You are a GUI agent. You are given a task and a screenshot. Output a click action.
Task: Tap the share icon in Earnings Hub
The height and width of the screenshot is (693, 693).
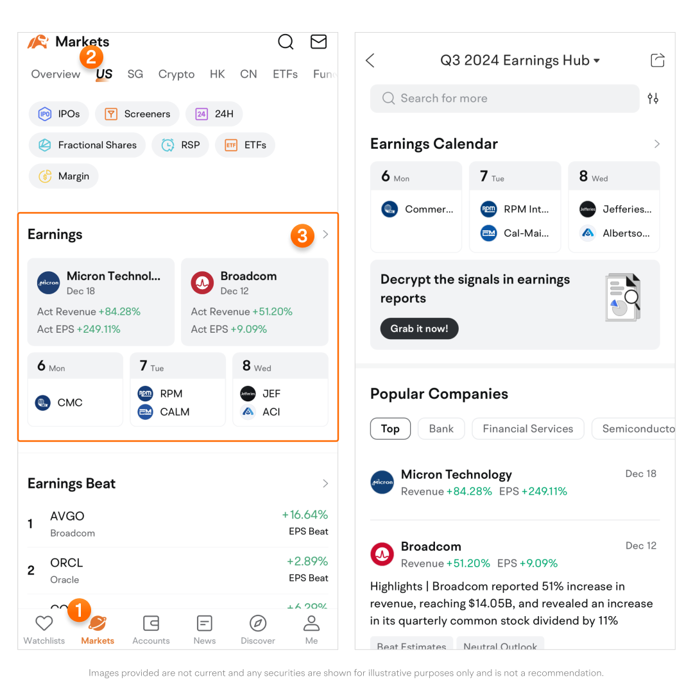pos(657,60)
